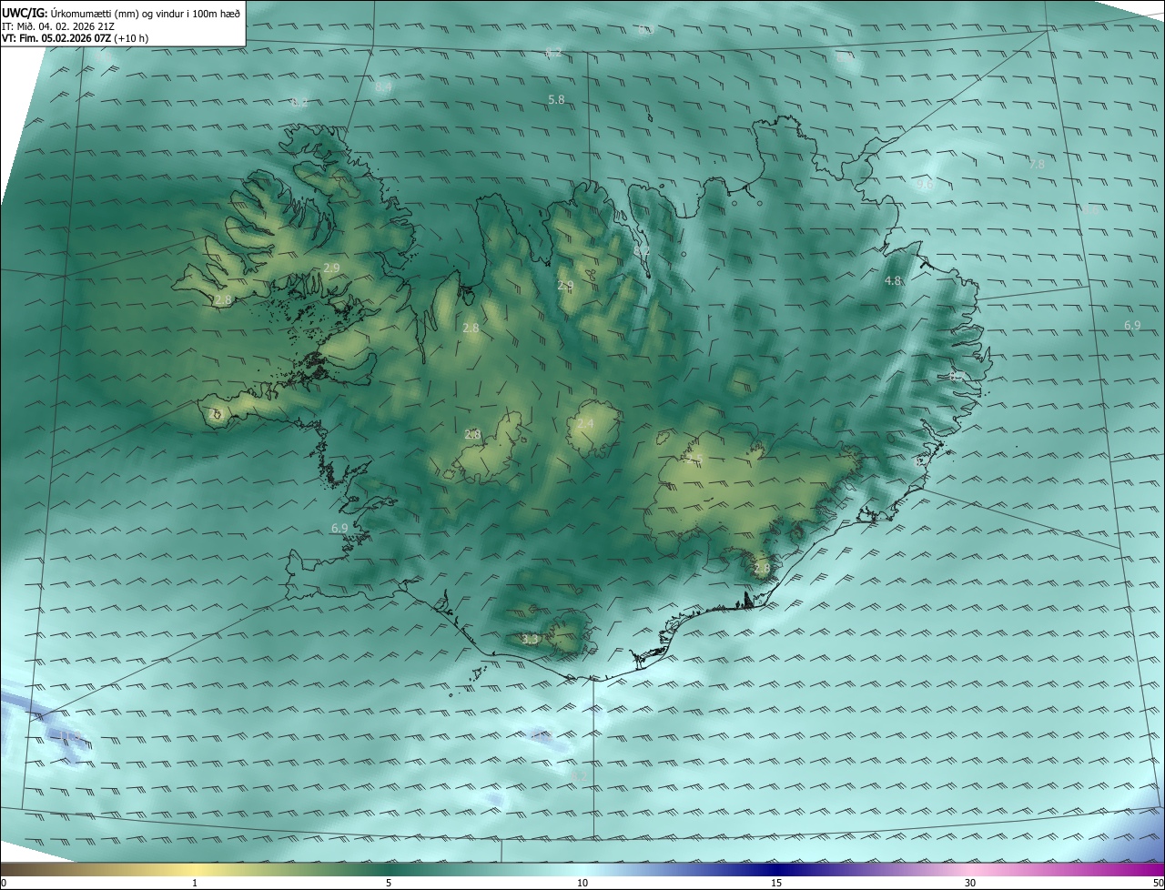Click the "IT: Mið. 04. 02. 2026 21Z" line

(58, 26)
